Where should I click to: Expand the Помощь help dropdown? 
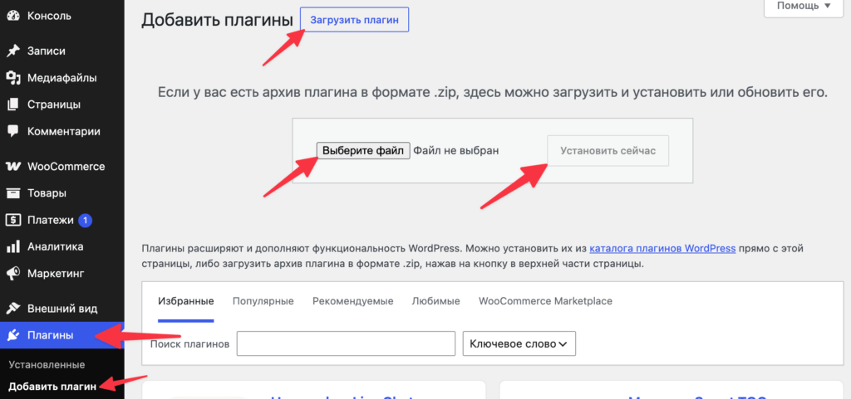click(804, 7)
